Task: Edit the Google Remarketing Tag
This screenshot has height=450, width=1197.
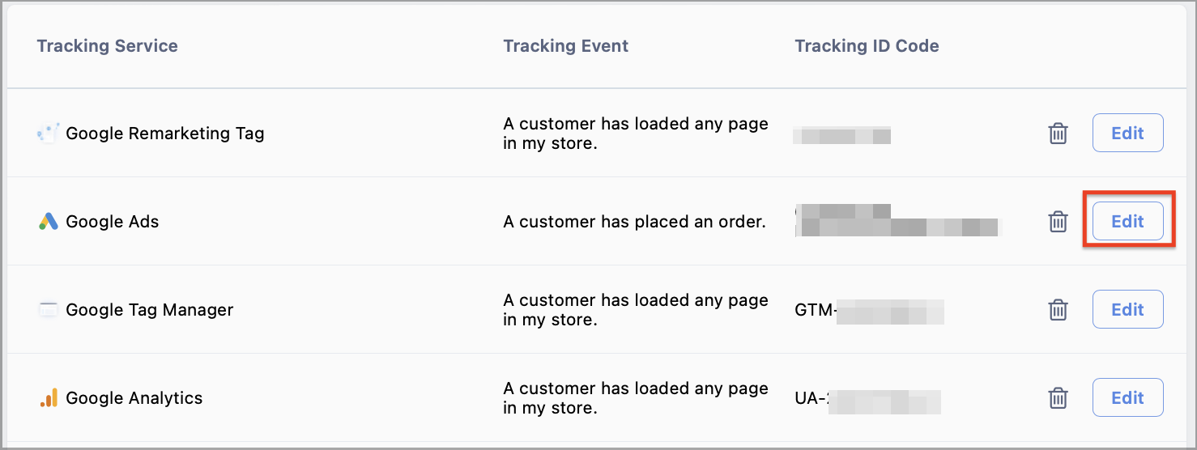Action: [x=1127, y=134]
